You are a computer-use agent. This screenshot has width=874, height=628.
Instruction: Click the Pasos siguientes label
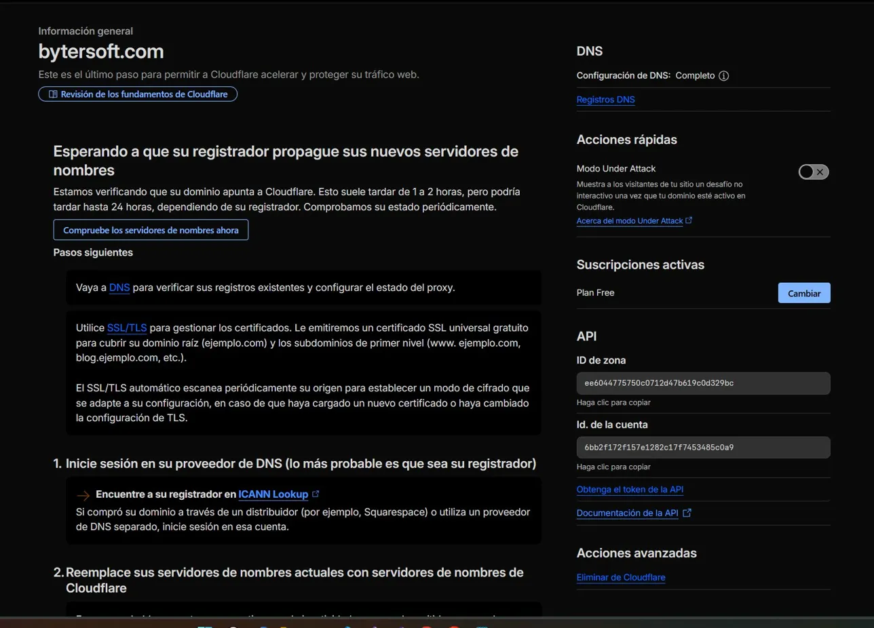click(x=93, y=253)
